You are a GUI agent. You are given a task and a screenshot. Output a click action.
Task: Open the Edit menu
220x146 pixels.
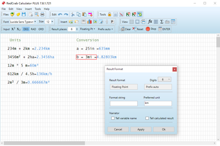tap(11, 9)
